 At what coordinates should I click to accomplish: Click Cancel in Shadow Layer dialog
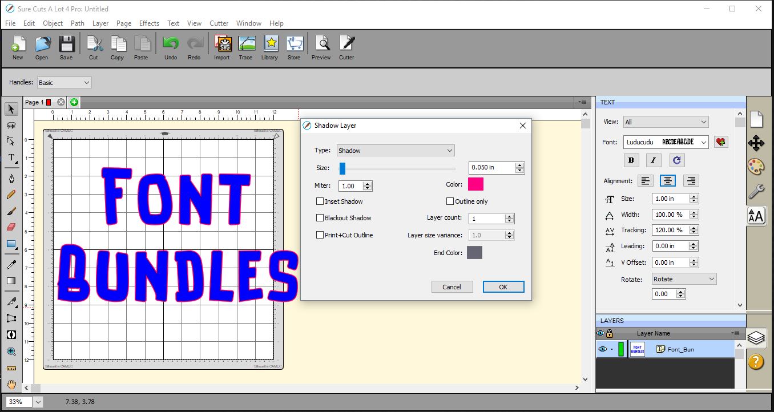click(x=451, y=287)
